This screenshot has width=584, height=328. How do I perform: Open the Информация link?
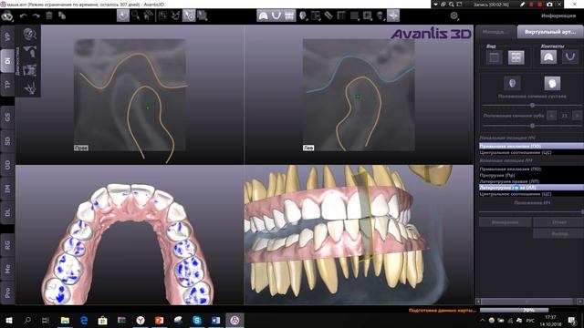[x=558, y=16]
